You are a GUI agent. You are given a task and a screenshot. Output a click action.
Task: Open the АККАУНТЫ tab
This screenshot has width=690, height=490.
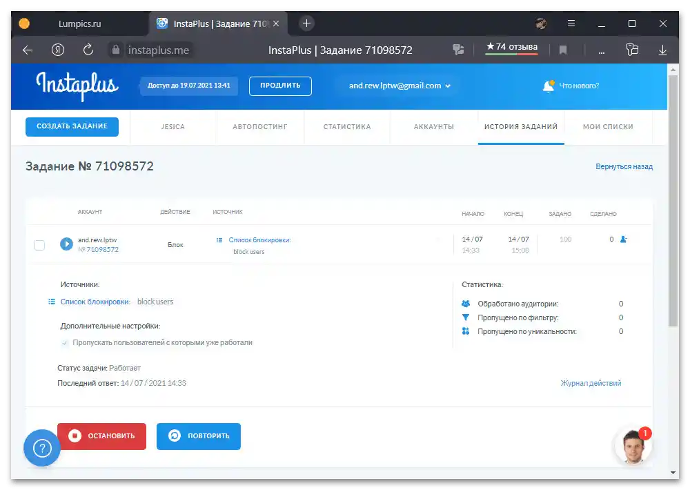pos(434,127)
